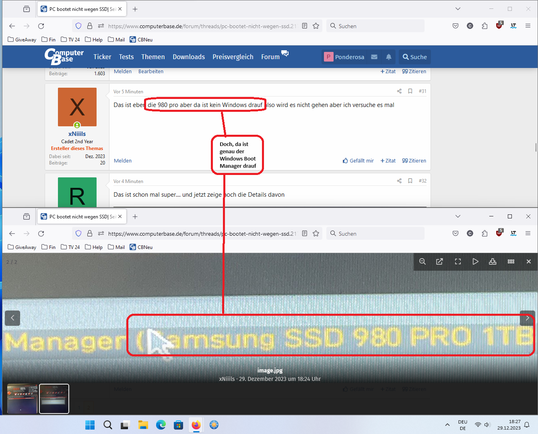
Task: Show hidden tray icons chevron
Action: [x=447, y=425]
